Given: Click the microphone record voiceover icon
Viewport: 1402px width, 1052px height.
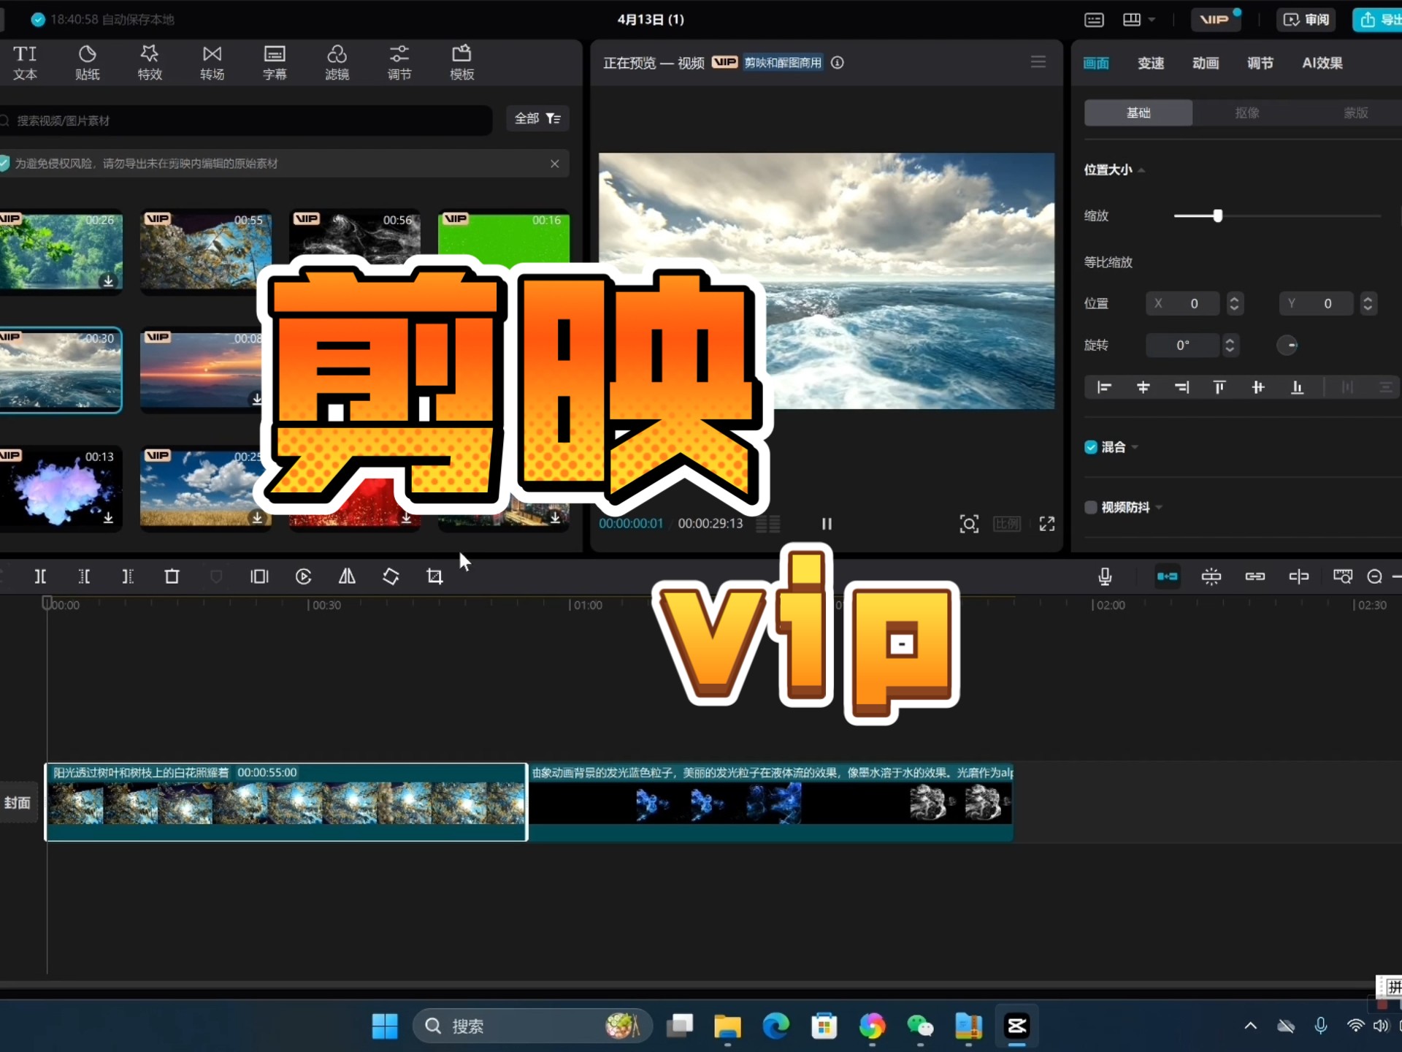Looking at the screenshot, I should [1105, 576].
